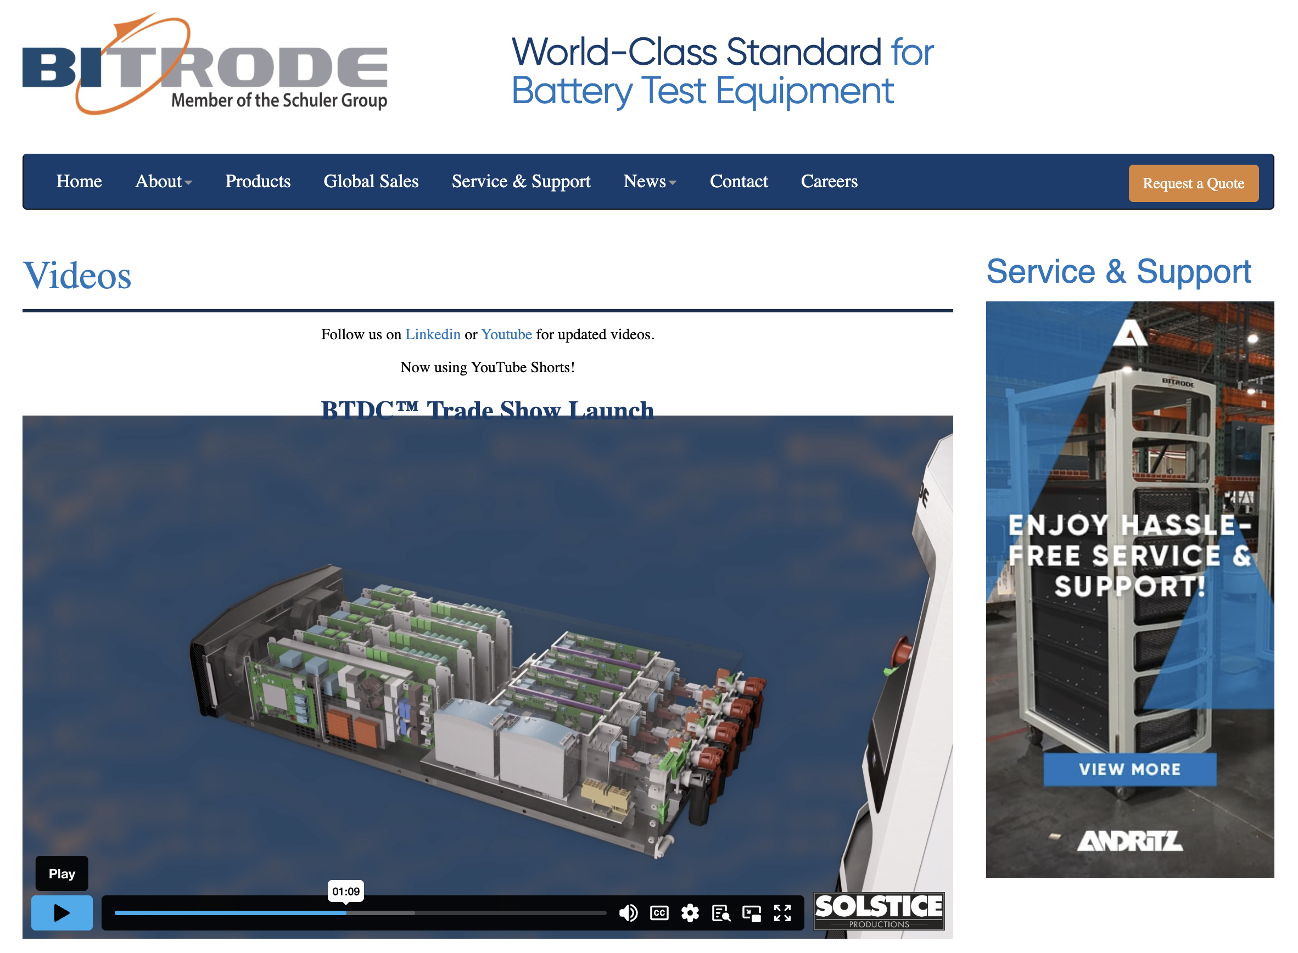The height and width of the screenshot is (953, 1298).
Task: Go to Global Sales page
Action: pos(371,181)
